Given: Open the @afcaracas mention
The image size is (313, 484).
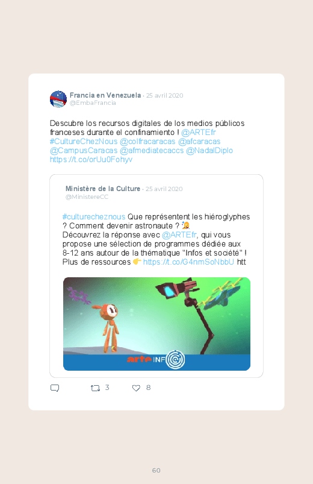Looking at the screenshot, I should [x=199, y=142].
